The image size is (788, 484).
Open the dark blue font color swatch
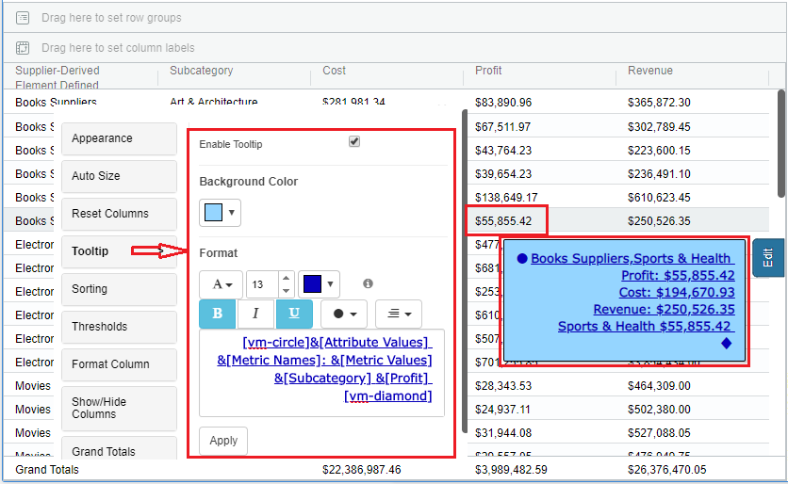(319, 284)
